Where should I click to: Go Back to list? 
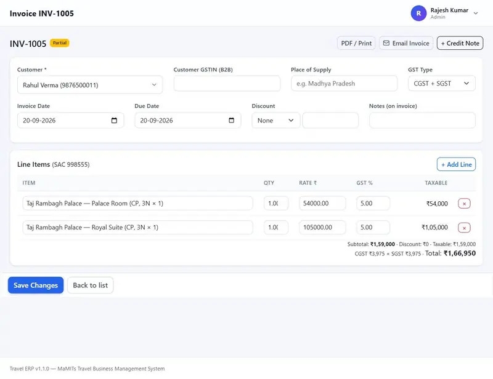(x=90, y=285)
